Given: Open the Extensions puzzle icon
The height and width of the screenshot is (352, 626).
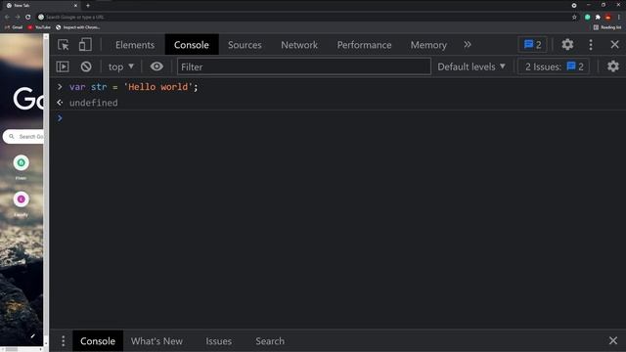Looking at the screenshot, I should [598, 17].
